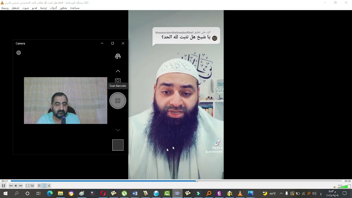Open the Windows Start menu
The width and height of the screenshot is (352, 198).
coord(5,194)
